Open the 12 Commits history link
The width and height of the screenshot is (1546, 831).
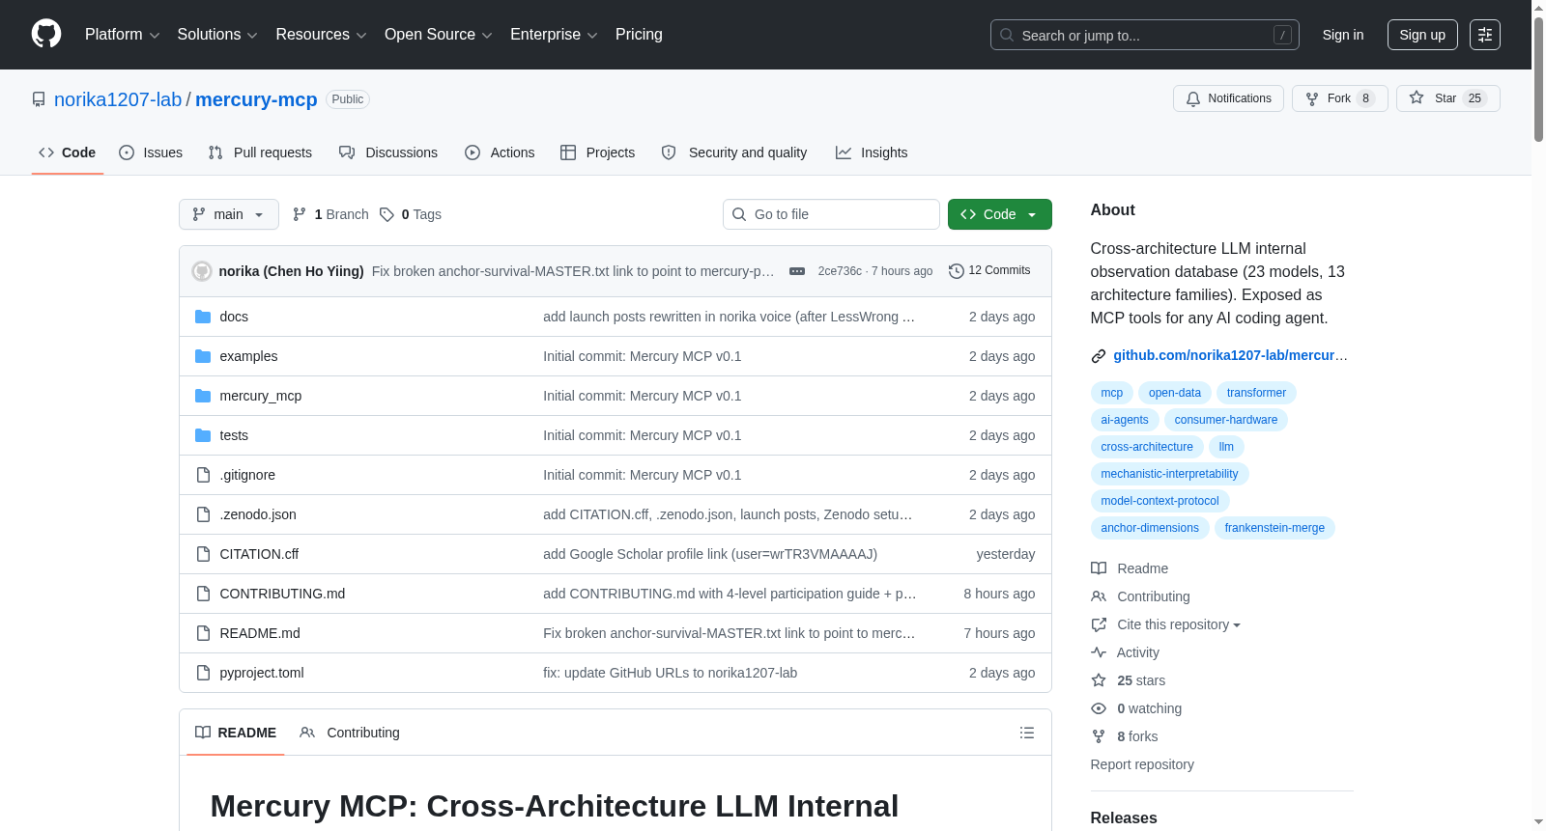click(x=990, y=271)
